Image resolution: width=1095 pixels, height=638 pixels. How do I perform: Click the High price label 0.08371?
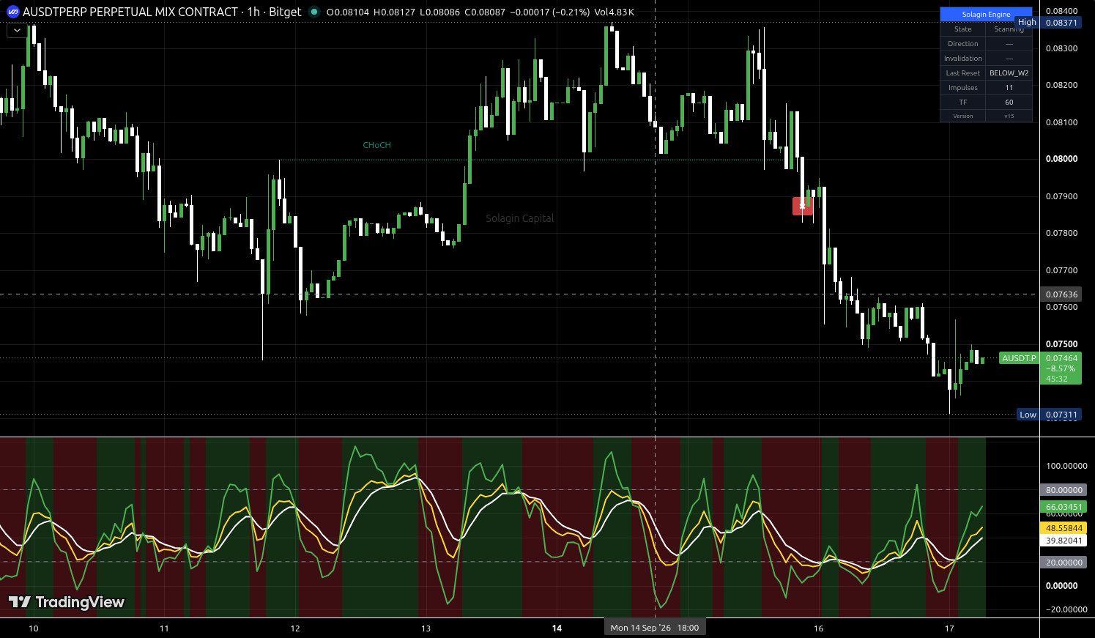[1061, 23]
